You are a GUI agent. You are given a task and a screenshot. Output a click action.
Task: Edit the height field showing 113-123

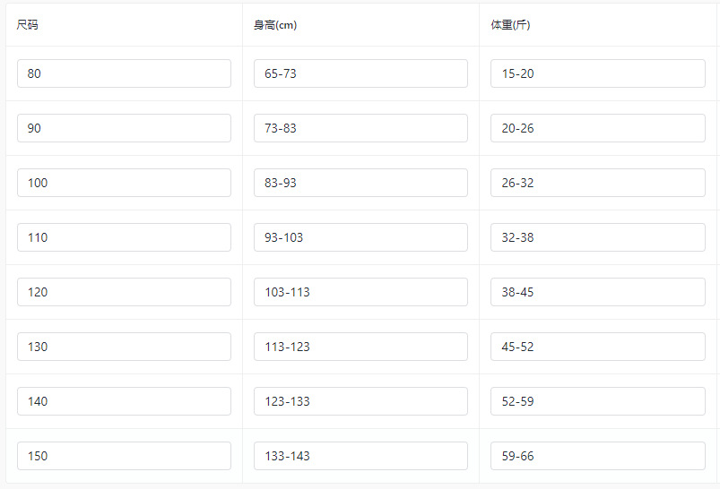point(360,347)
